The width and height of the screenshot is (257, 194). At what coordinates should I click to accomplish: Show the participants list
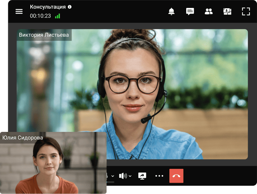209,12
